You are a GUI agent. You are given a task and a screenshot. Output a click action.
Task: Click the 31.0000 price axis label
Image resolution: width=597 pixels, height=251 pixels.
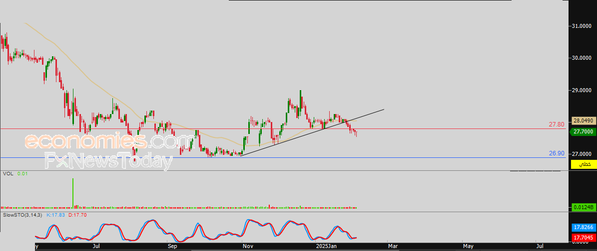click(x=582, y=26)
